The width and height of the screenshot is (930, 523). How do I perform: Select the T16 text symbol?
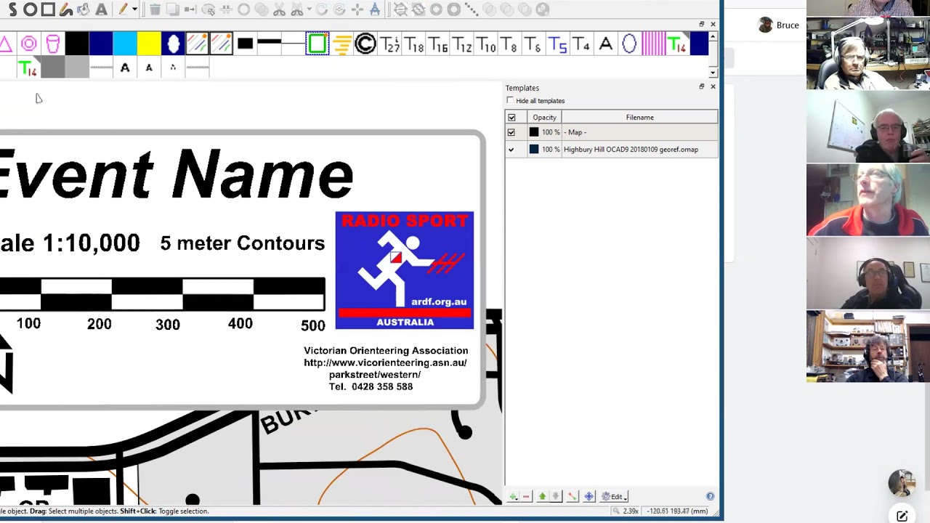coord(437,44)
